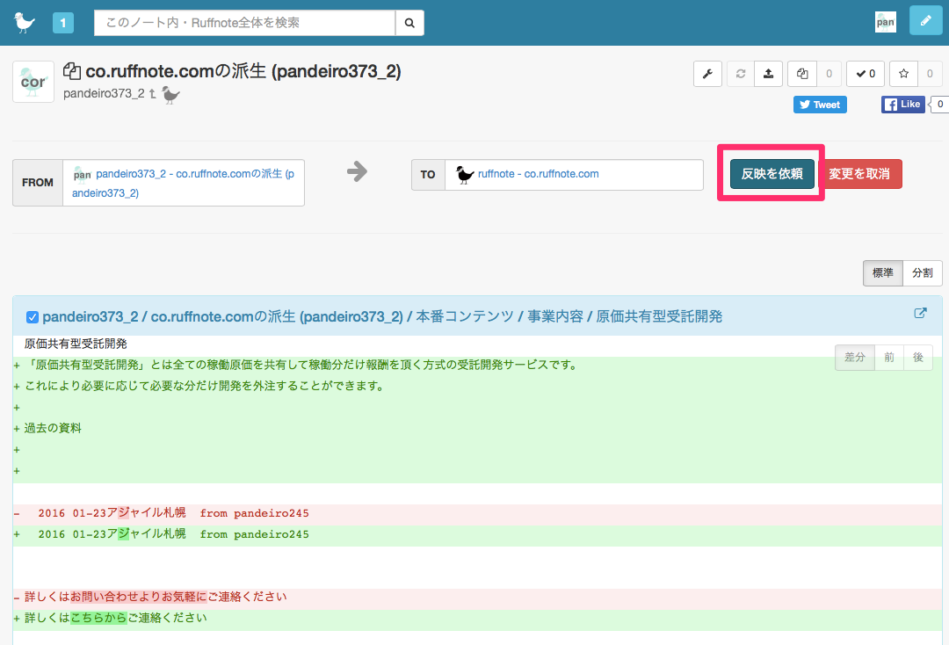Show the 前 version tab
Viewport: 949px width, 645px height.
tap(889, 358)
